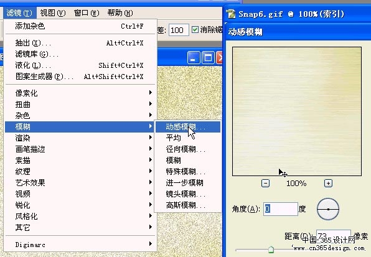Minimize the document window
Image resolution: width=371 pixels, height=257 pixels.
click(x=194, y=58)
